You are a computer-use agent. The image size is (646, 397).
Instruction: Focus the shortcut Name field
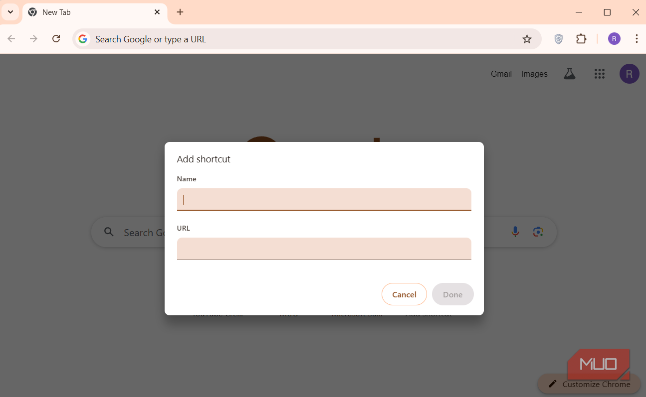pyautogui.click(x=324, y=199)
